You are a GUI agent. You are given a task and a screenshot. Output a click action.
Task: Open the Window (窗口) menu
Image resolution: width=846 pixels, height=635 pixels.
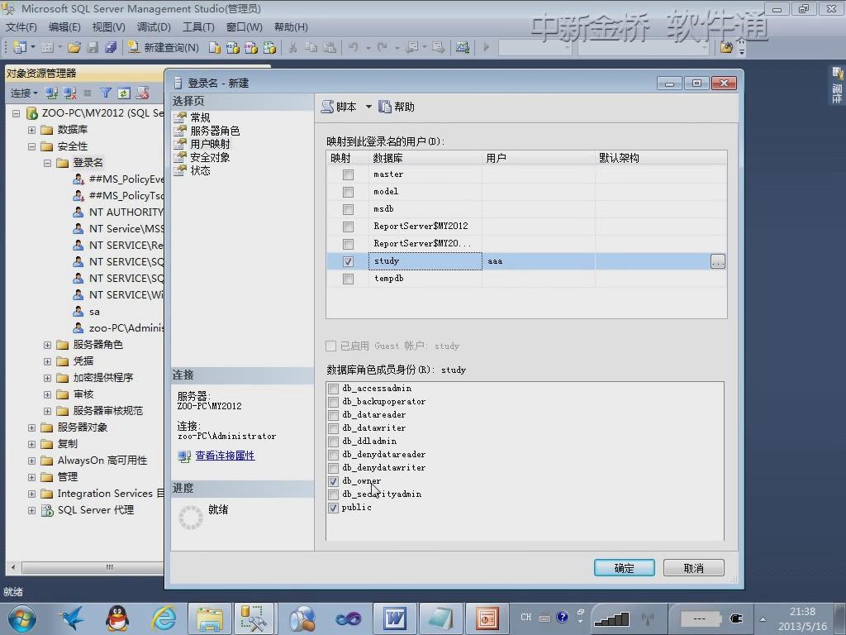pos(245,27)
